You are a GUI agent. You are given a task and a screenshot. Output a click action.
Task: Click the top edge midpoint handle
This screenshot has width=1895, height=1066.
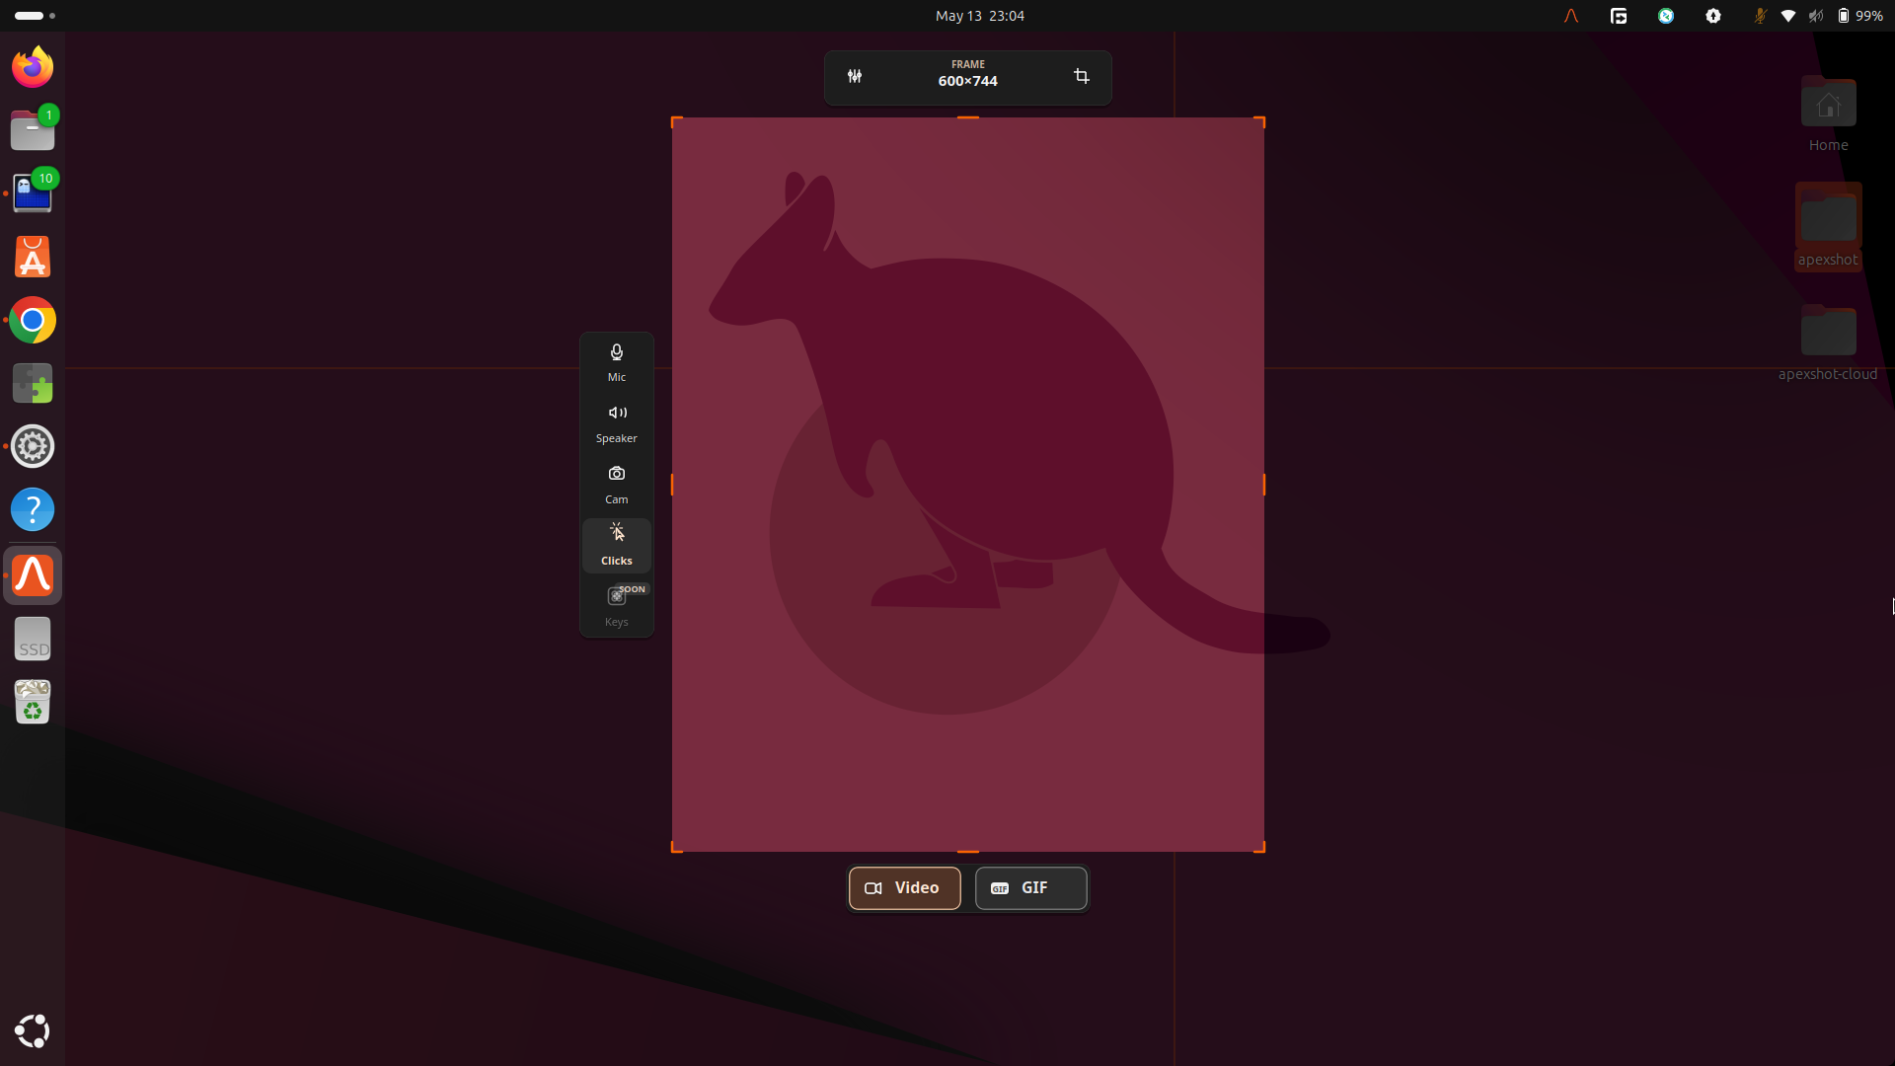[x=968, y=117]
